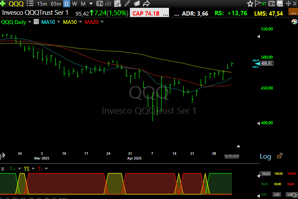Click the yellow 50,00 scale value
Viewport: 298px width, 199px height.
click(278, 184)
